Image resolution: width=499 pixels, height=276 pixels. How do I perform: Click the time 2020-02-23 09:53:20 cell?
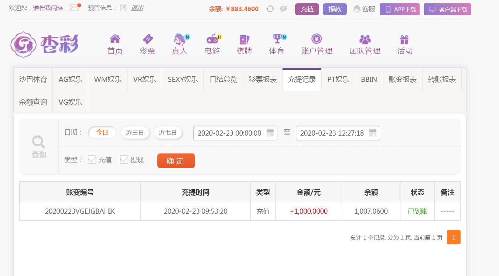(196, 212)
